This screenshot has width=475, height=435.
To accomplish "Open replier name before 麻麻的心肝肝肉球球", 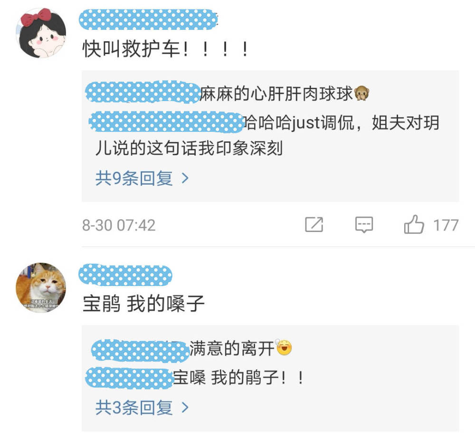I will pos(142,92).
